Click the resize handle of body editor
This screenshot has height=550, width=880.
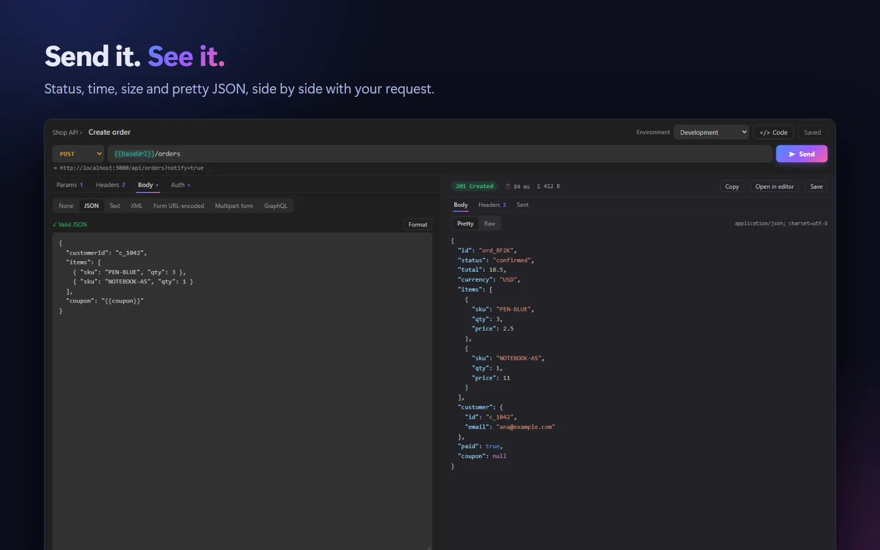pos(428,547)
